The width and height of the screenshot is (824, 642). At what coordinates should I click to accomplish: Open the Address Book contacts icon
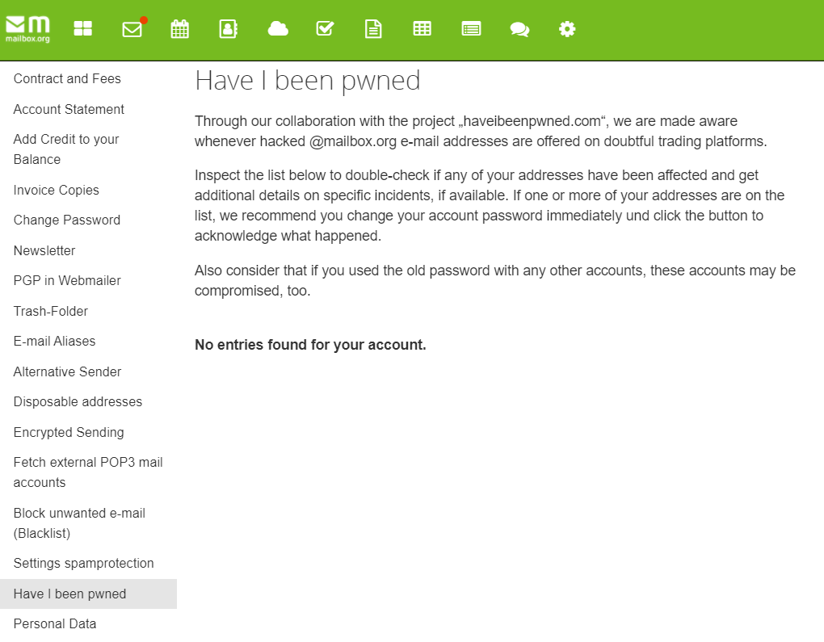(x=228, y=29)
